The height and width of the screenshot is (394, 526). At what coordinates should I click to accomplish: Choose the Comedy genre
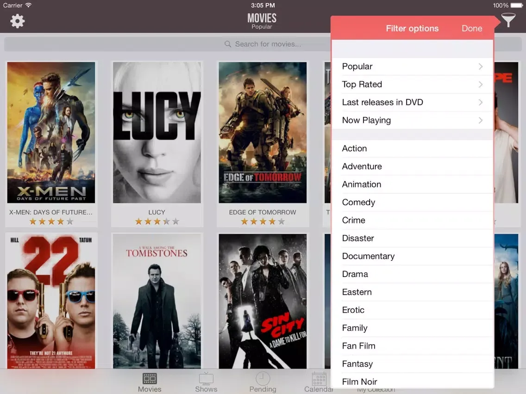[x=412, y=203]
